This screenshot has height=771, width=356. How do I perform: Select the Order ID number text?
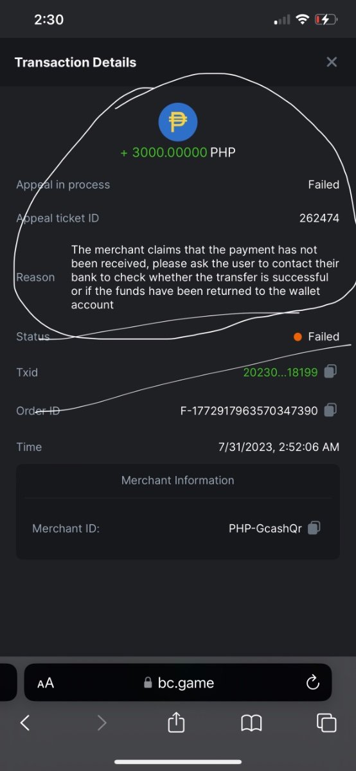[x=249, y=410]
